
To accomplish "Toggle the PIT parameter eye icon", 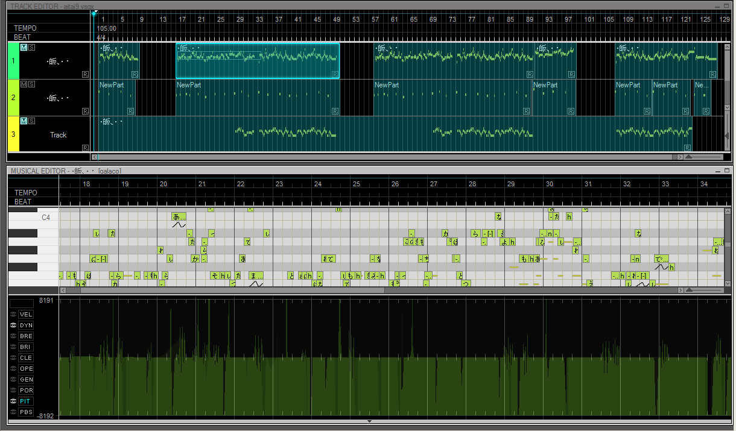I will pos(13,401).
